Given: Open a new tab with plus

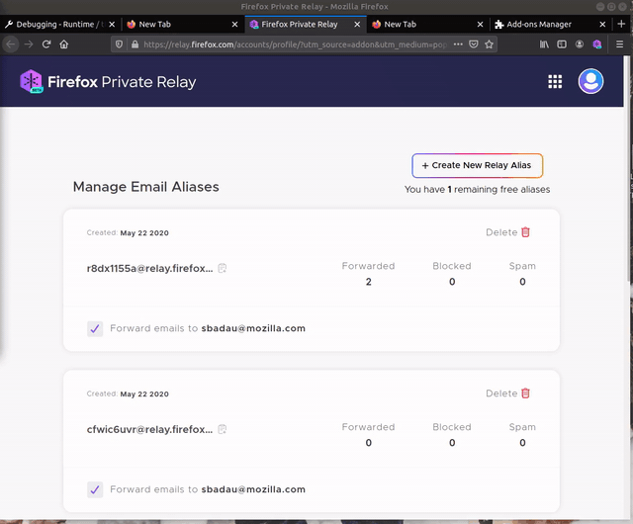Looking at the screenshot, I should click(x=621, y=24).
